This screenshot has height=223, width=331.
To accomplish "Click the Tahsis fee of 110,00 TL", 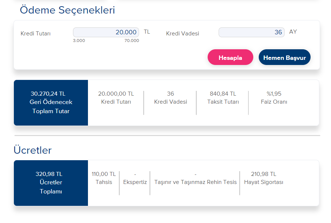I will (x=104, y=177).
